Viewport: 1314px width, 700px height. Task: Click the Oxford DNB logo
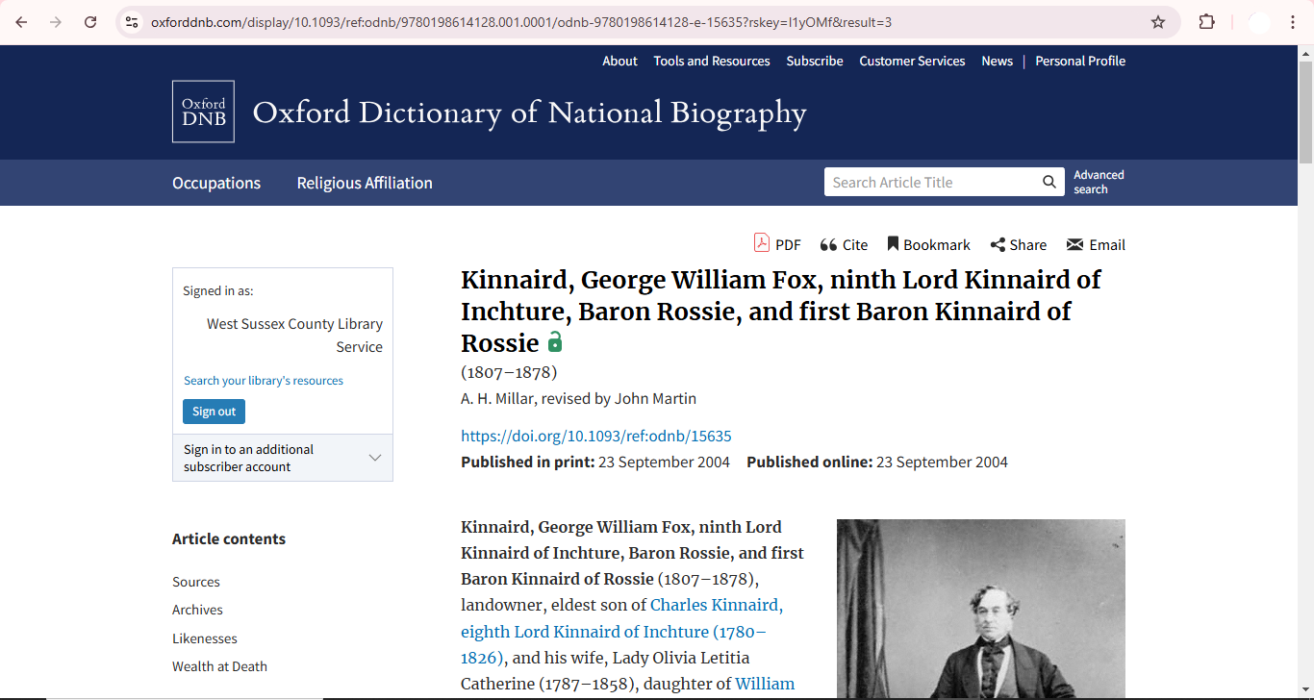click(203, 112)
